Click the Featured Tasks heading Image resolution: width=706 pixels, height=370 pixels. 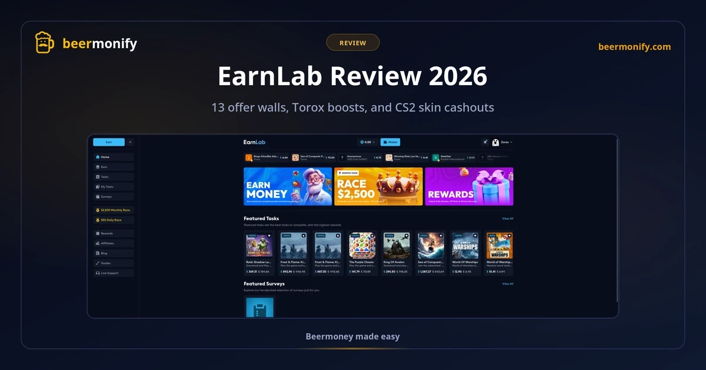261,218
